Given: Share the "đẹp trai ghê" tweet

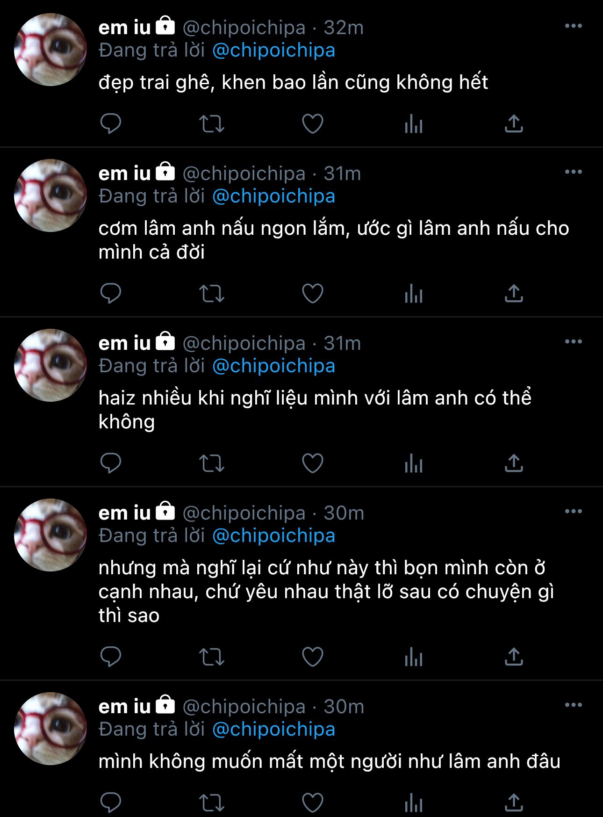Looking at the screenshot, I should coord(514,124).
